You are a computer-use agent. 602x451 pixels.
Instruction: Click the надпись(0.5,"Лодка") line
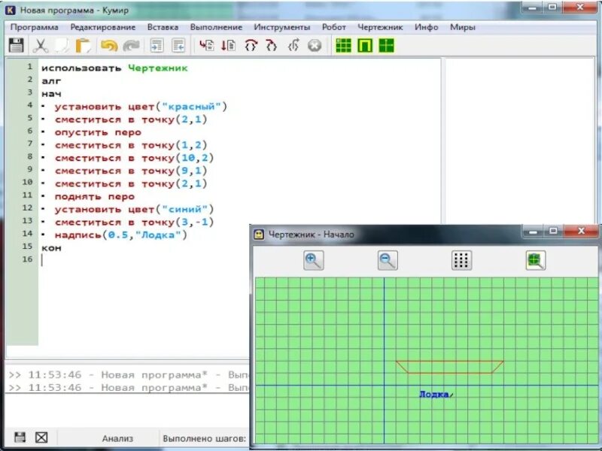[x=120, y=235]
